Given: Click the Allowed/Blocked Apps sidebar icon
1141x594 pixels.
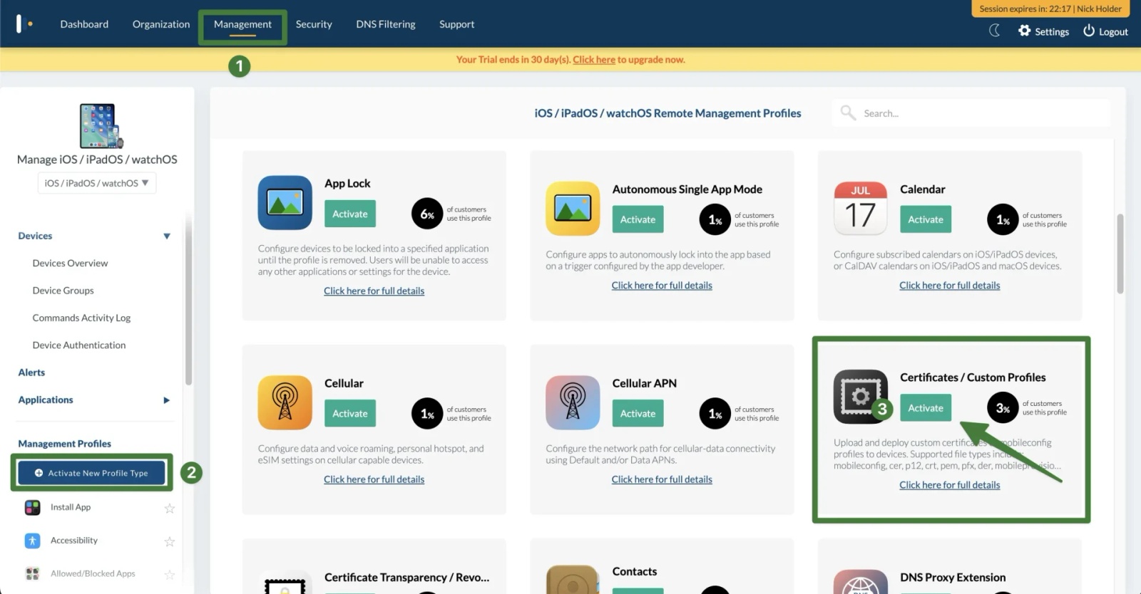Looking at the screenshot, I should point(33,573).
